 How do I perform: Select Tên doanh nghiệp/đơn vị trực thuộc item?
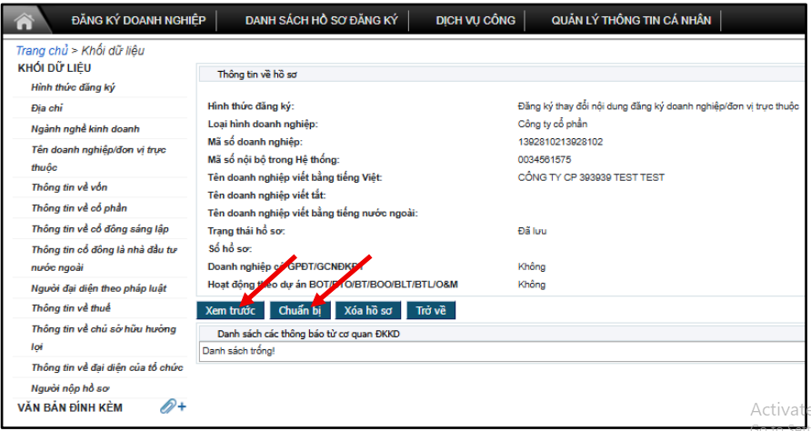point(98,158)
